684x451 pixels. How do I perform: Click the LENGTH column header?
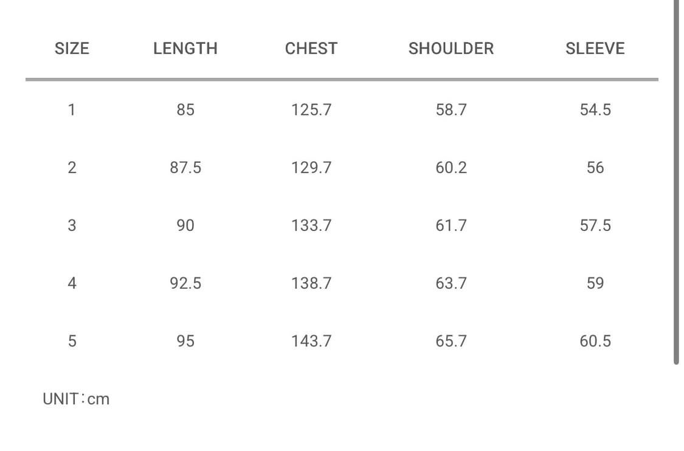185,49
